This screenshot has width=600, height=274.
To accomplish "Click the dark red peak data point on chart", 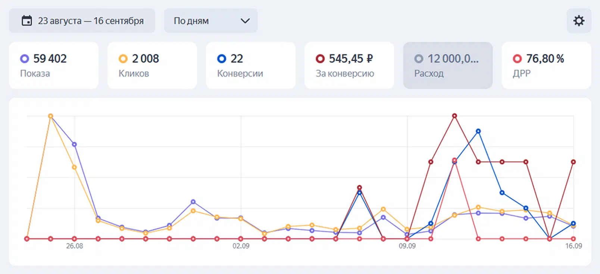I will [454, 116].
